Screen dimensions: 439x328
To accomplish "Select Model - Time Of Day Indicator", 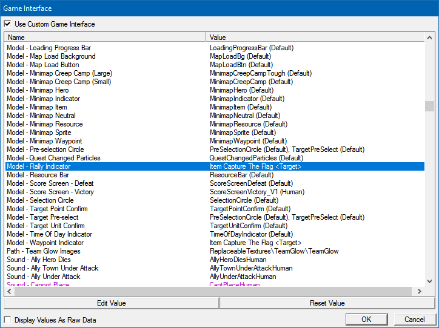I will (215, 234).
